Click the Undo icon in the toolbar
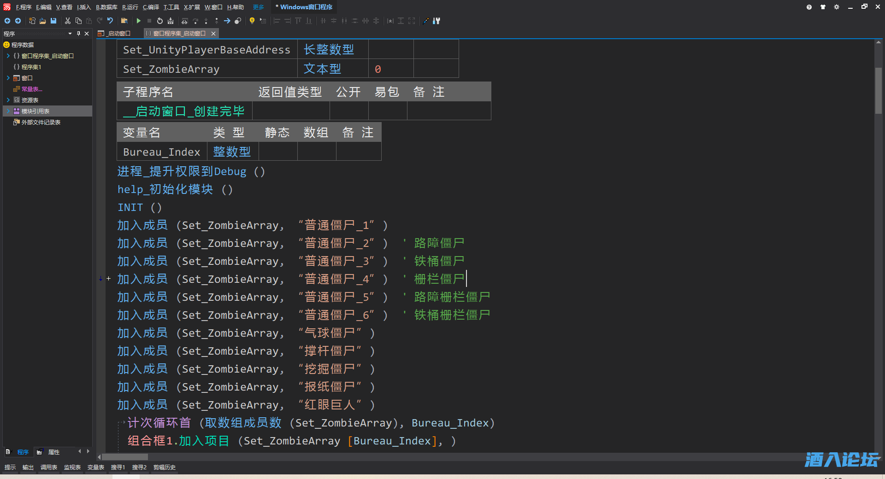885x479 pixels. coord(110,21)
